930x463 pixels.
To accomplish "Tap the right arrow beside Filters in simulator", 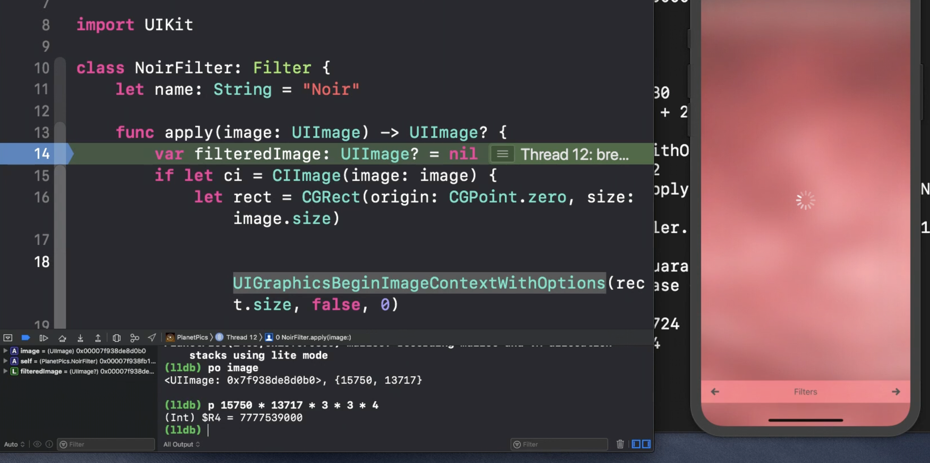I will (896, 392).
